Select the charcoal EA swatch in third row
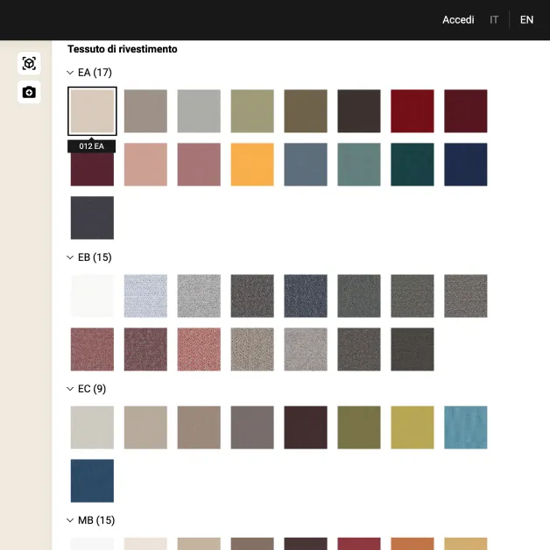Image resolution: width=550 pixels, height=550 pixels. [x=92, y=218]
